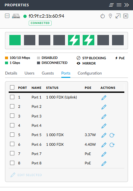Check the checkbox for Port 1

pos(12,97)
